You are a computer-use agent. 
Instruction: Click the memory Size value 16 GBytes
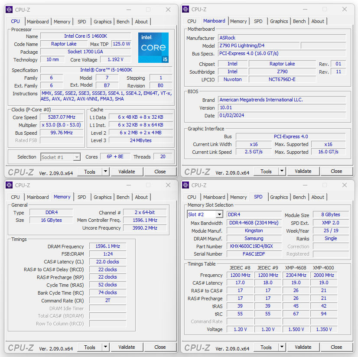click(x=52, y=220)
